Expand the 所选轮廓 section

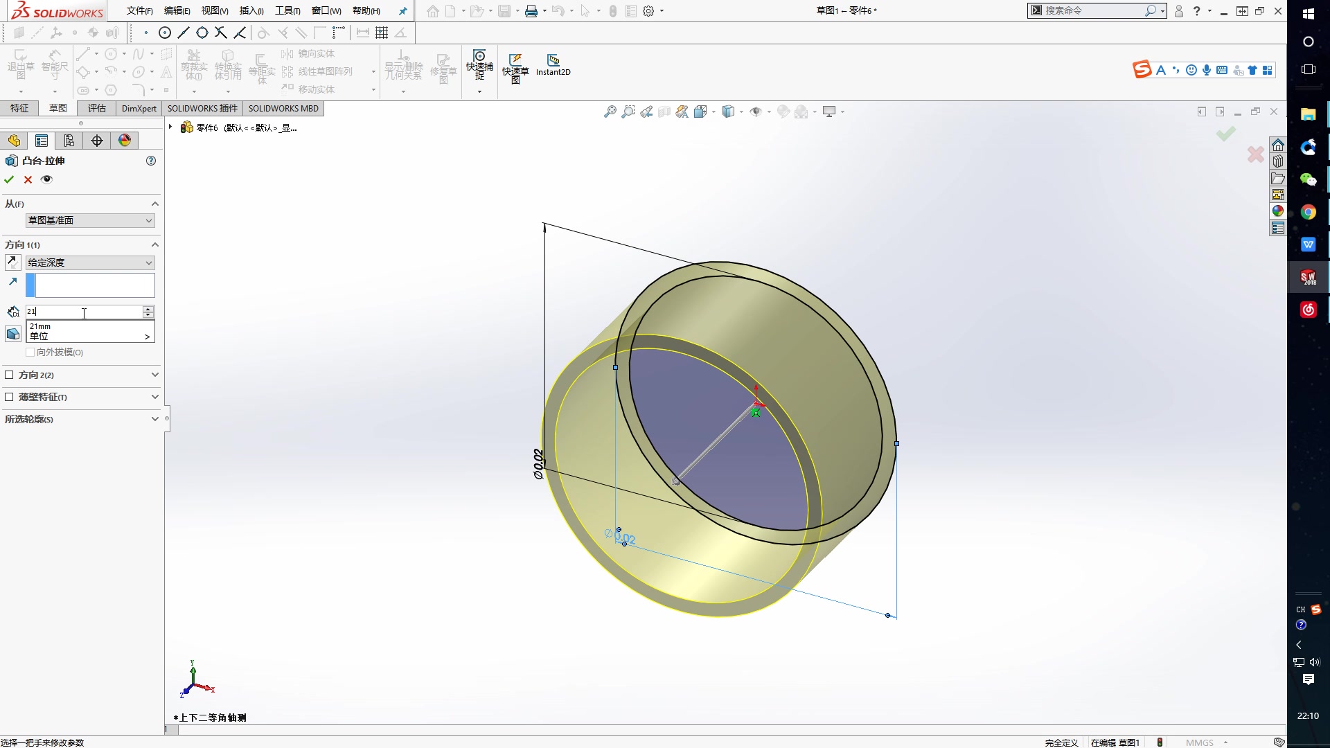pyautogui.click(x=154, y=419)
